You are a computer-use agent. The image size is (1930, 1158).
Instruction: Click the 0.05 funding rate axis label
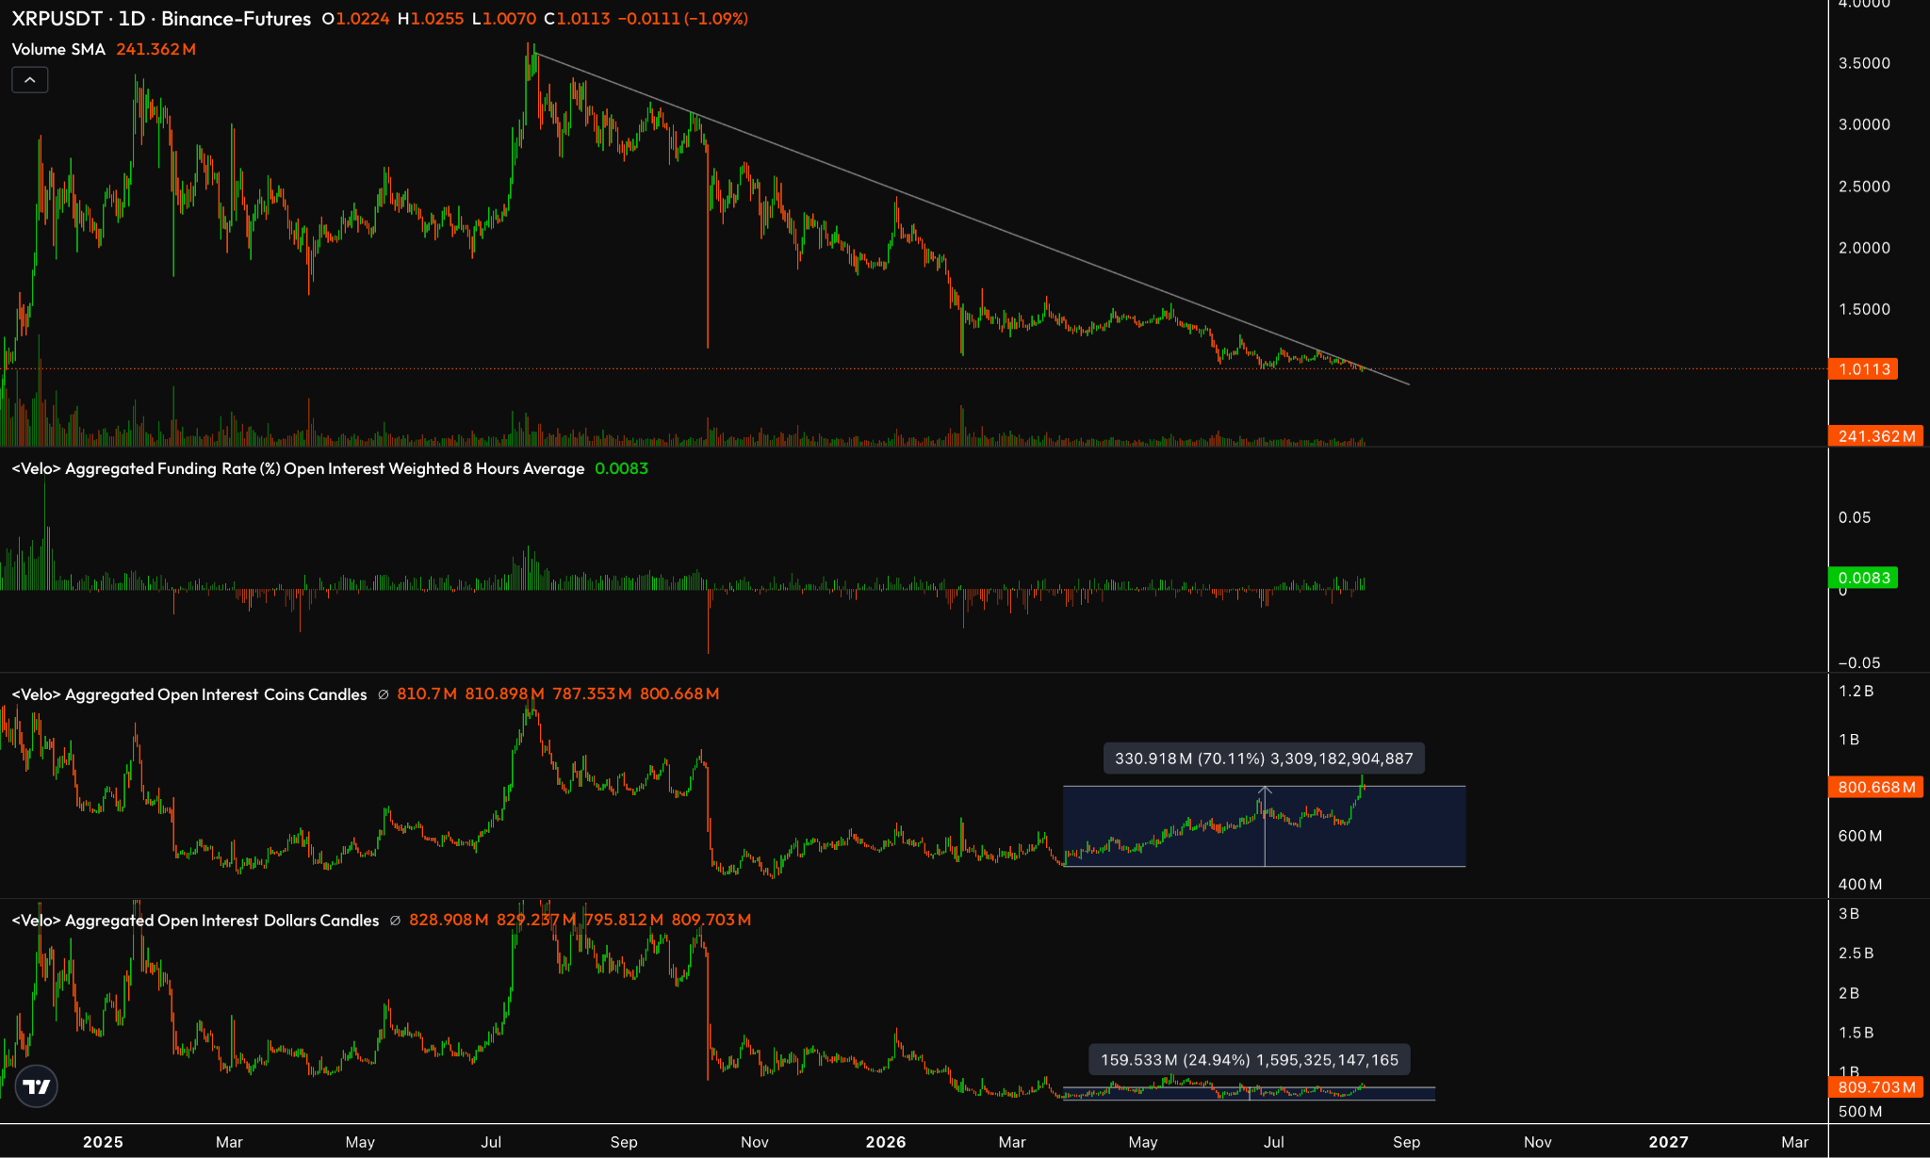pyautogui.click(x=1855, y=517)
